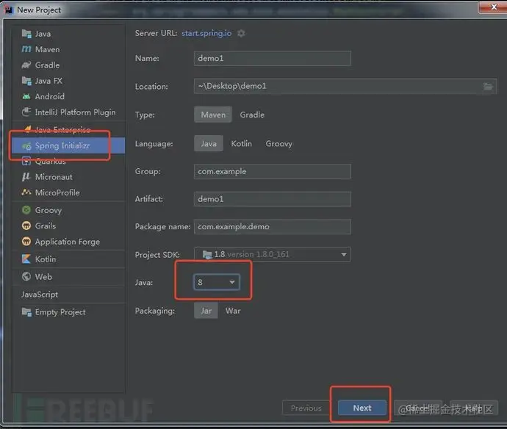Focus the Name field containing demo1

tap(273, 59)
